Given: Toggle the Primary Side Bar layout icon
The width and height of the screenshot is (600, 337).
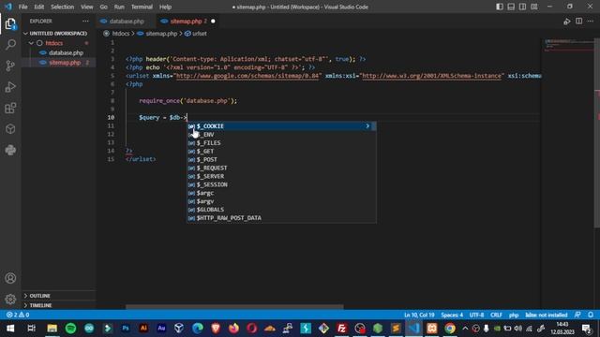Looking at the screenshot, I should (x=500, y=7).
